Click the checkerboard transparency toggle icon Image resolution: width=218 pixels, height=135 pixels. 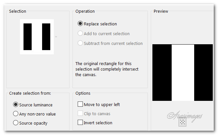click(183, 122)
